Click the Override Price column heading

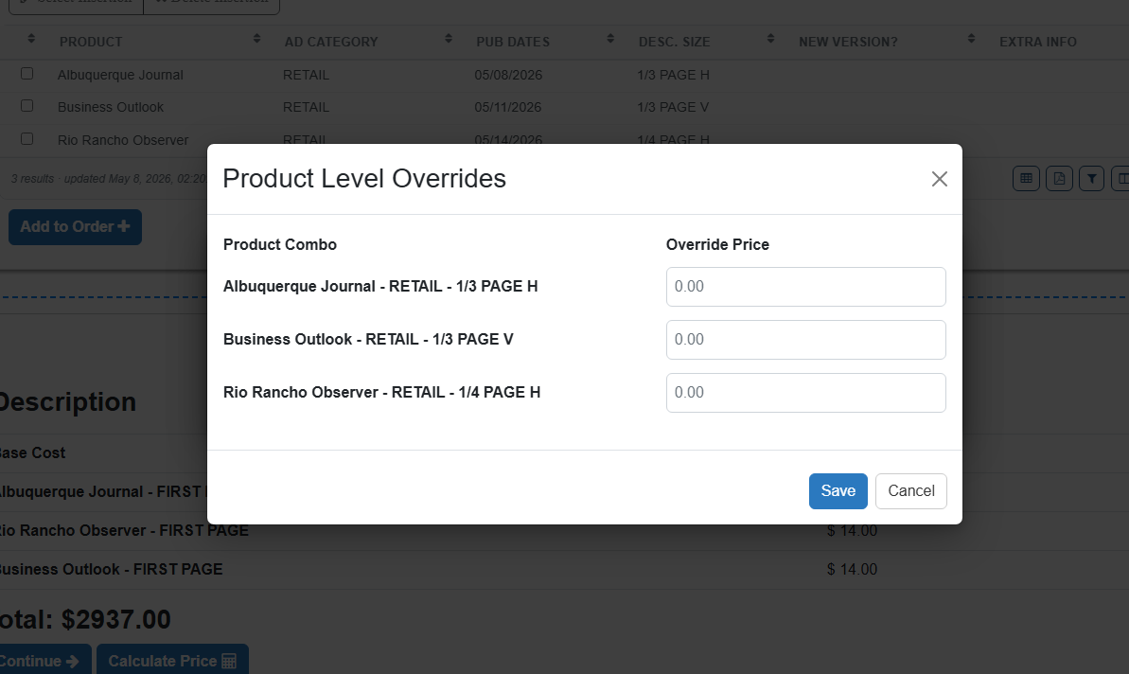coord(717,245)
